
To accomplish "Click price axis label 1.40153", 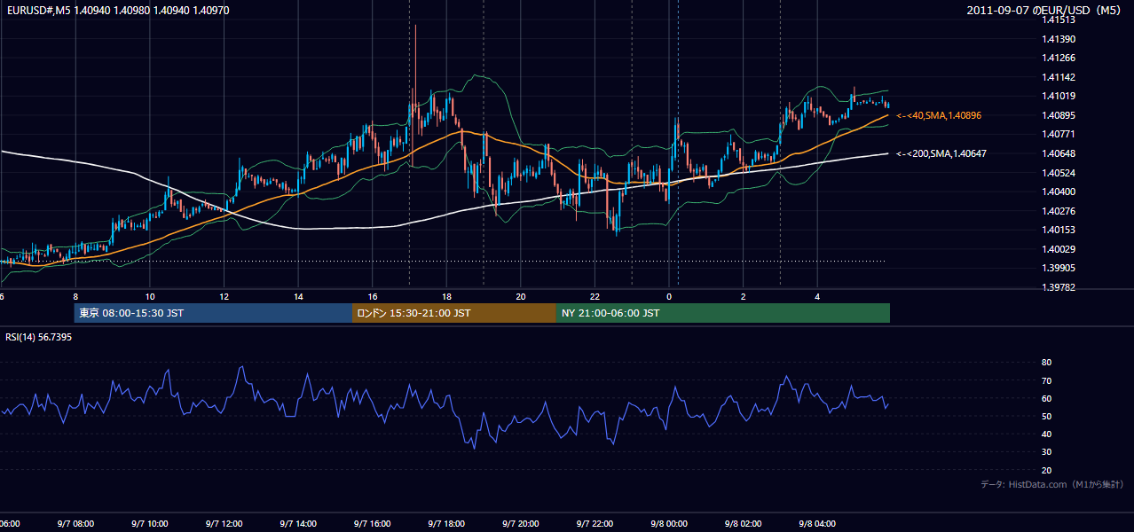I will 1058,230.
